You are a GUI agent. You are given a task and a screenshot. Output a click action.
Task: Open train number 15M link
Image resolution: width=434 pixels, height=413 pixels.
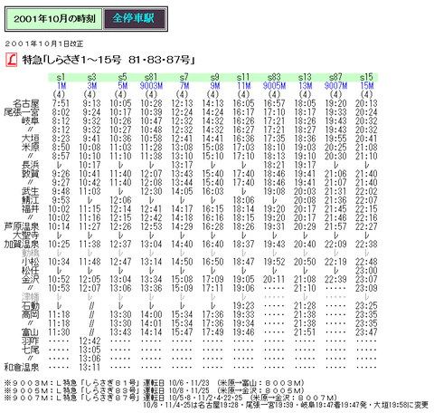tap(367, 86)
